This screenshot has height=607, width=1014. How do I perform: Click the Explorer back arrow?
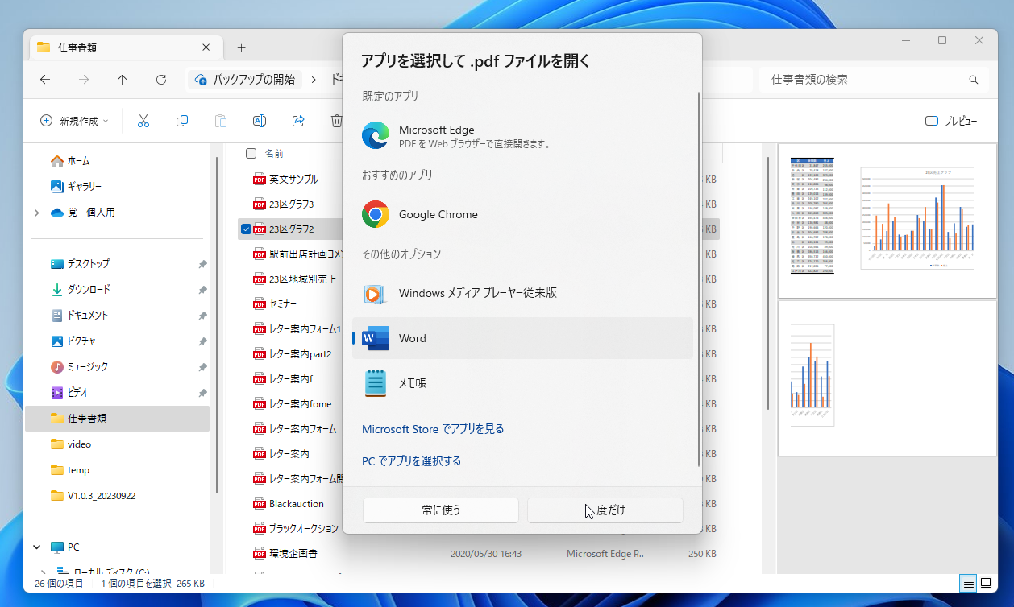click(45, 80)
